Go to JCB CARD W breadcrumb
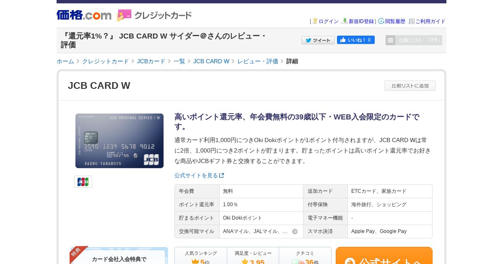 [x=211, y=61]
